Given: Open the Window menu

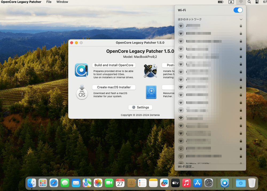Looking at the screenshot, I should coord(62,2).
